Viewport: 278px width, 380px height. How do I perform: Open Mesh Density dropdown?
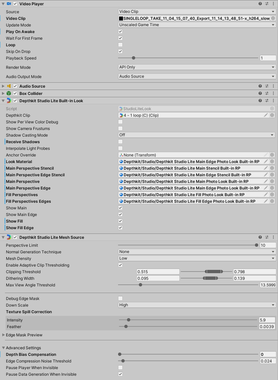click(197, 258)
